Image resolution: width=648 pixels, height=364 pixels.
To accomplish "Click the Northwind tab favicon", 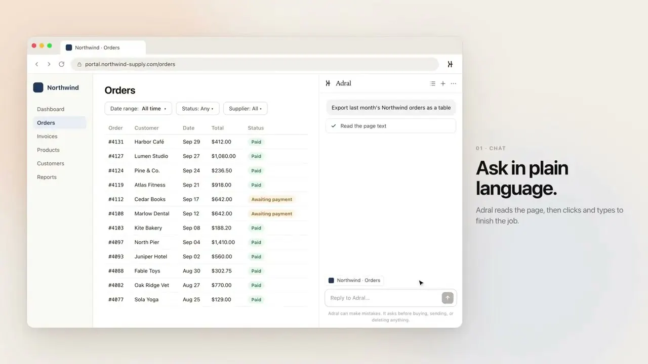I will click(x=69, y=48).
